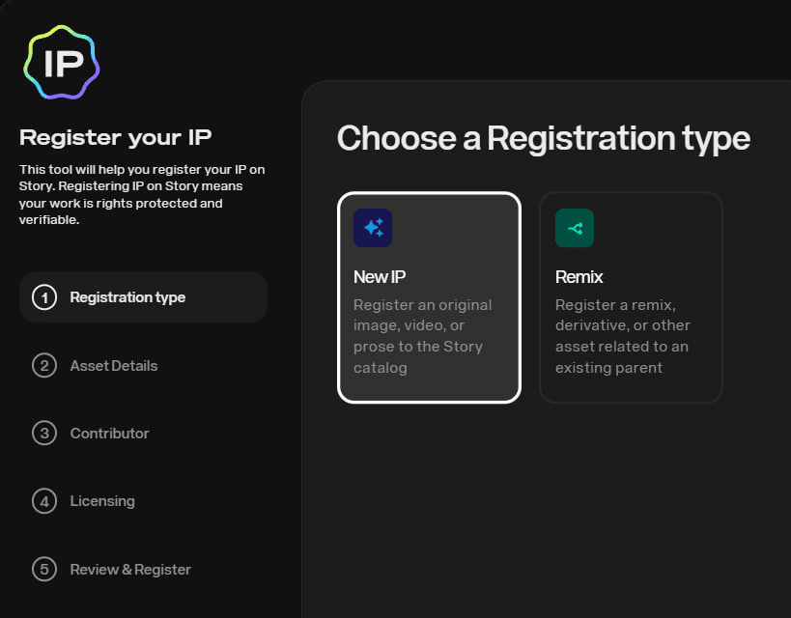
Task: Click the step 1 circle number icon
Action: pos(44,297)
